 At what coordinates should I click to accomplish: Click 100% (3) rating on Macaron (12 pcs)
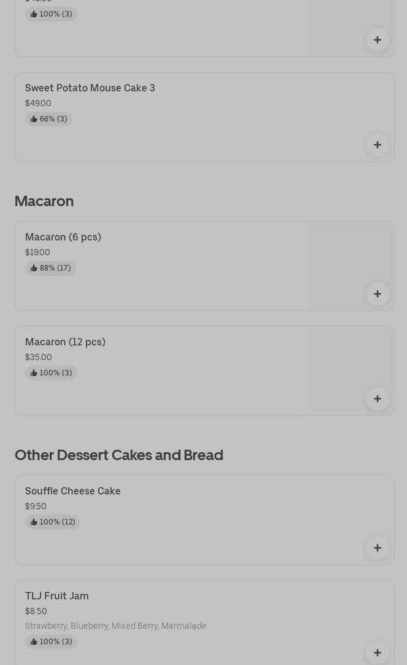(x=51, y=373)
